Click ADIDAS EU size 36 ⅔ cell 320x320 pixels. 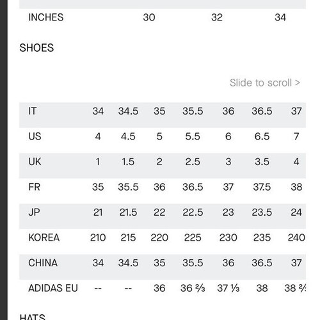coord(193,288)
